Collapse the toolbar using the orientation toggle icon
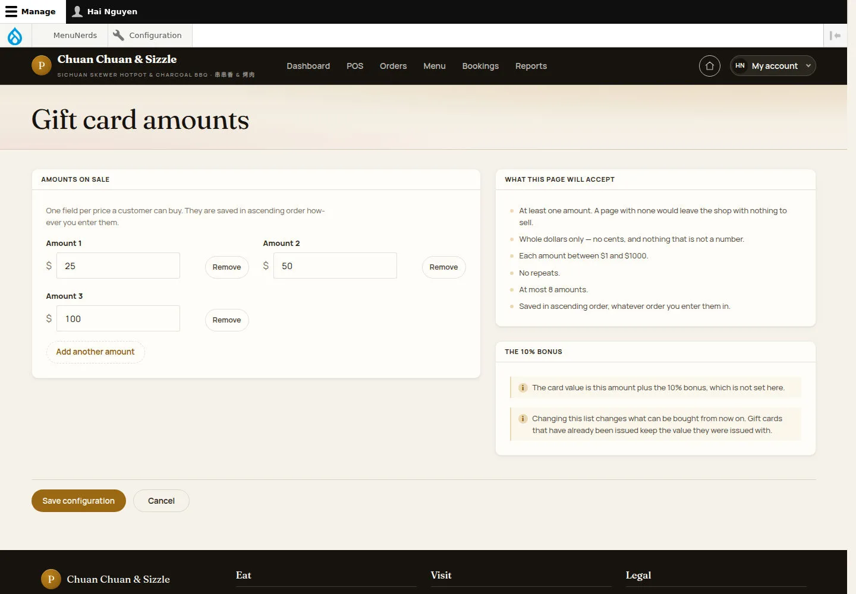This screenshot has height=594, width=856. pos(835,36)
